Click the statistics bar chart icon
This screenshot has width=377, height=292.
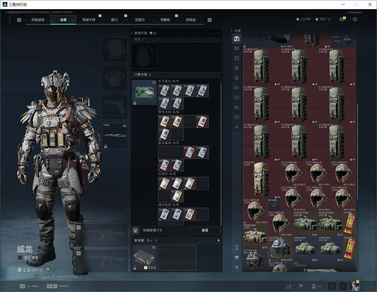(x=289, y=286)
